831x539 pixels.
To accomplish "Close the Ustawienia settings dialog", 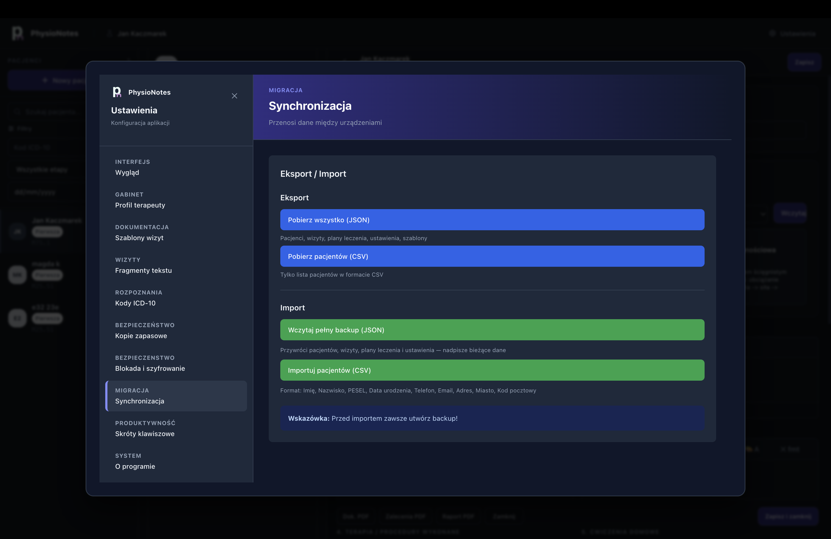I will [x=234, y=96].
